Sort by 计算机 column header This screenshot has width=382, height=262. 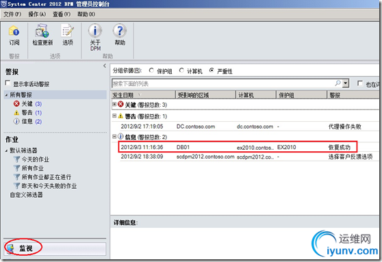[256, 95]
